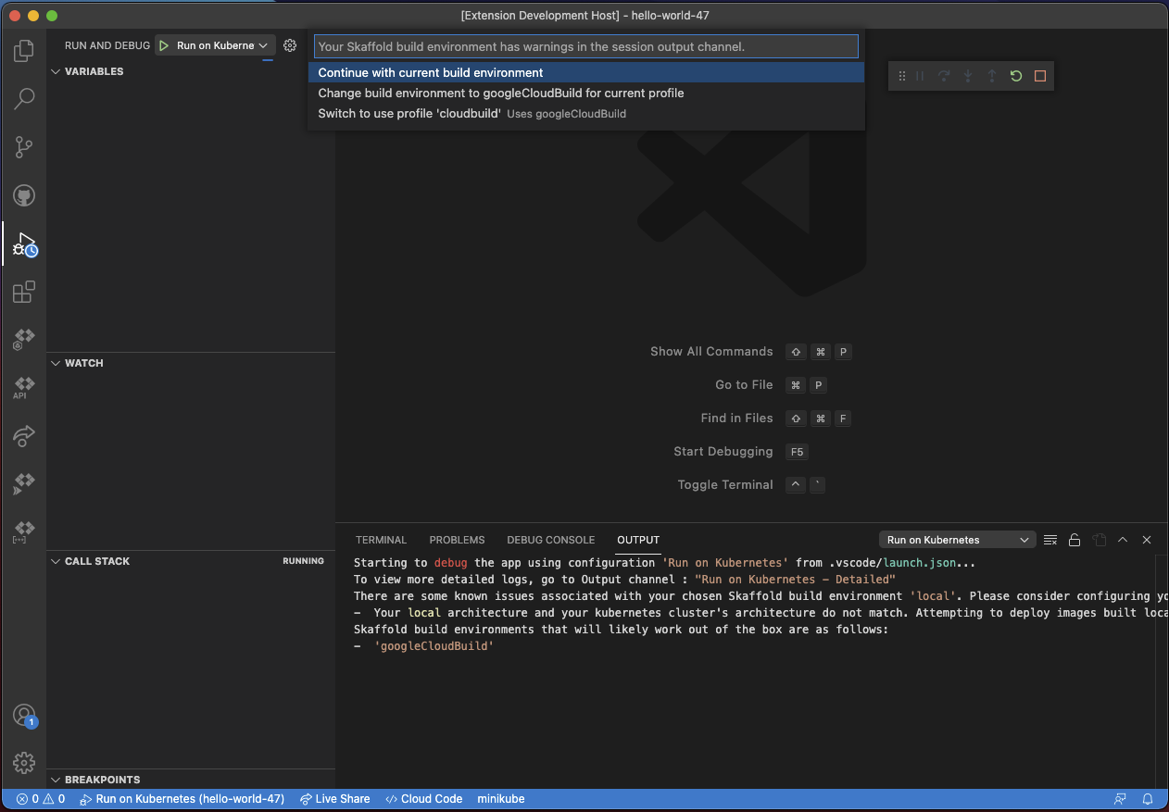The height and width of the screenshot is (812, 1169).
Task: Maximize the bottom panel
Action: tap(1123, 540)
